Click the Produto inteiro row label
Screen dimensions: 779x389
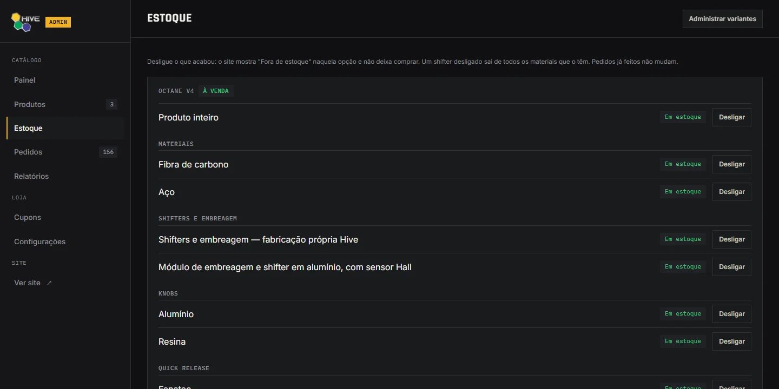point(188,117)
